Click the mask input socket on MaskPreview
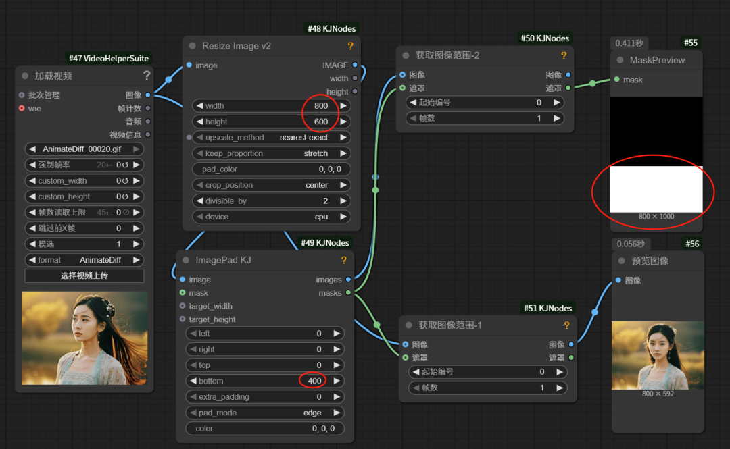Screen dimensions: 730x449 click(x=618, y=80)
